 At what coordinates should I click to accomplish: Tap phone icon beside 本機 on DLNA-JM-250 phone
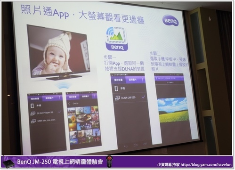coord(116,89)
